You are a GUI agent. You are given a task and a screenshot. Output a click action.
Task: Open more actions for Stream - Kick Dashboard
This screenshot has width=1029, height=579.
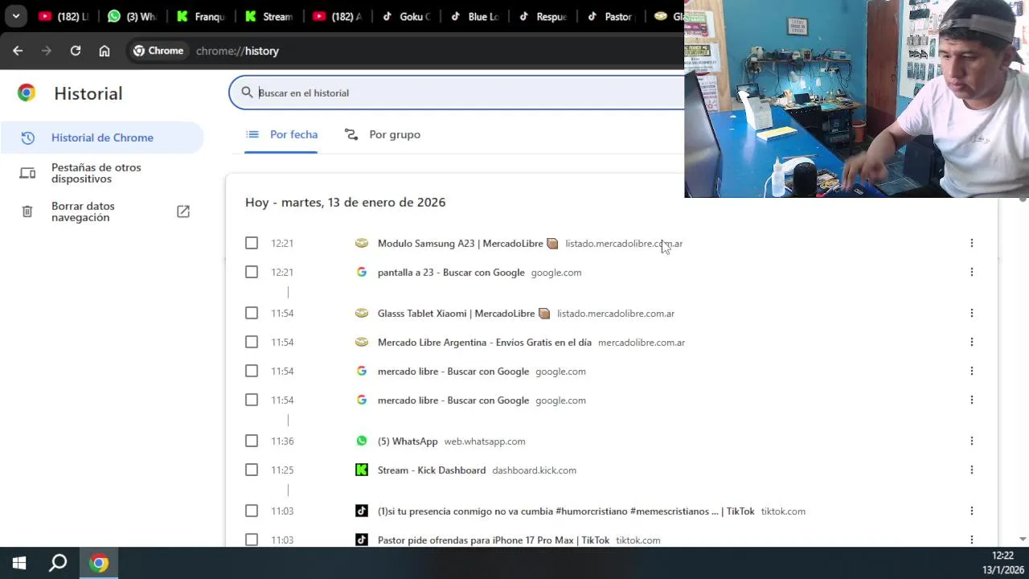[971, 470]
